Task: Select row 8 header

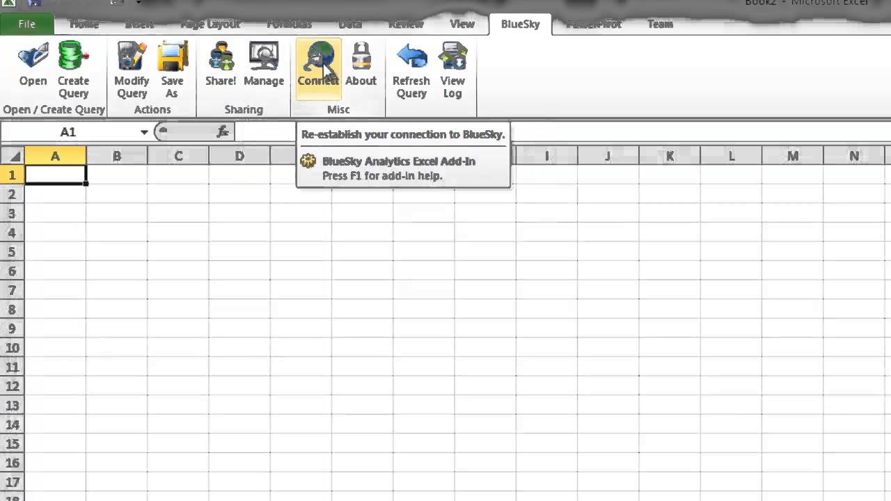Action: 12,310
